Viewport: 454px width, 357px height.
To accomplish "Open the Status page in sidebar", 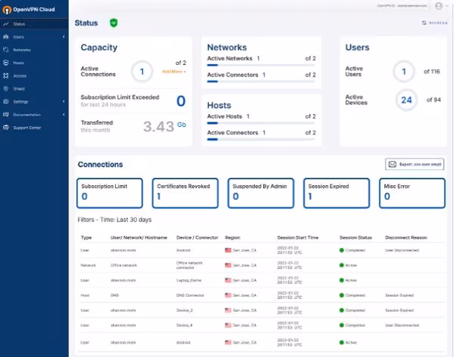I will pyautogui.click(x=34, y=24).
